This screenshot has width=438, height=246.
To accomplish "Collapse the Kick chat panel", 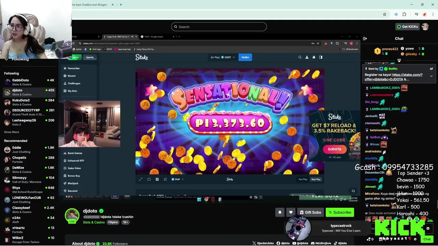I will pos(365,39).
